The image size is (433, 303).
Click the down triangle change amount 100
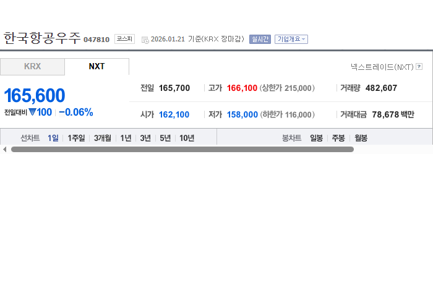coord(40,113)
